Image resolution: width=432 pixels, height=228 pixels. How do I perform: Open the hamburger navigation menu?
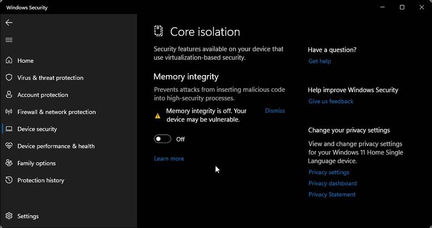[x=9, y=40]
